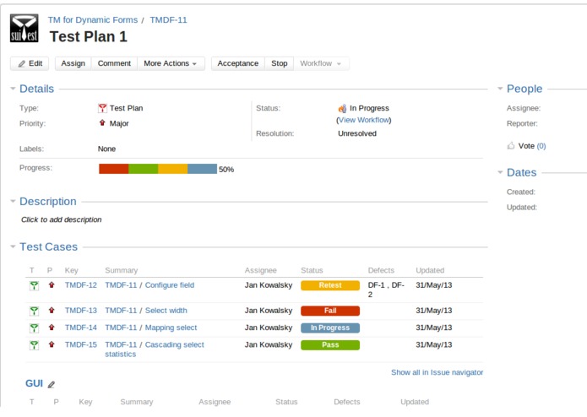Open the More Actions dropdown
Image resolution: width=587 pixels, height=417 pixels.
click(171, 63)
